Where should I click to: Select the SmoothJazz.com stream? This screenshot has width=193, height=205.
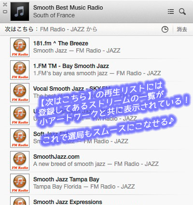(96, 161)
